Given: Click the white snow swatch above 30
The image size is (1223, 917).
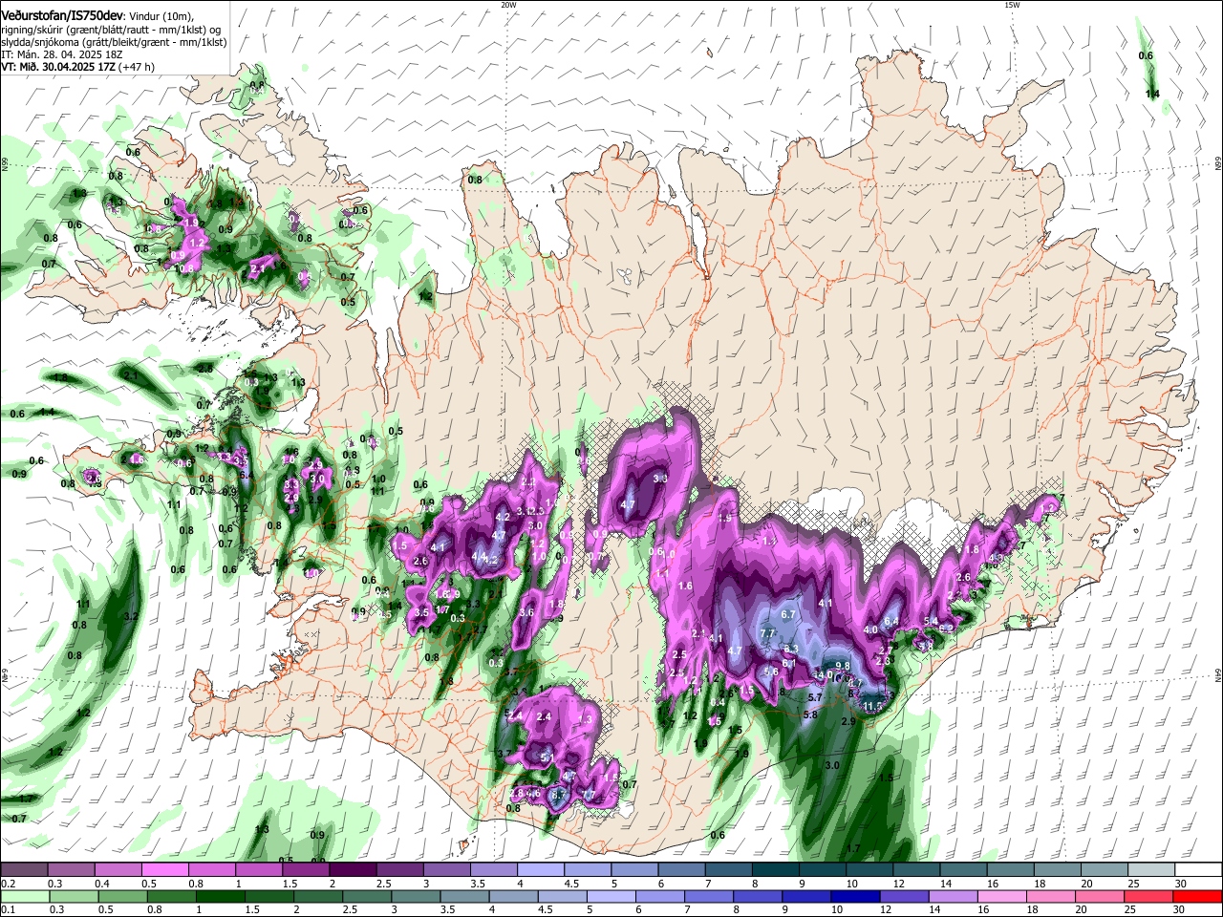Looking at the screenshot, I should pyautogui.click(x=1199, y=870).
